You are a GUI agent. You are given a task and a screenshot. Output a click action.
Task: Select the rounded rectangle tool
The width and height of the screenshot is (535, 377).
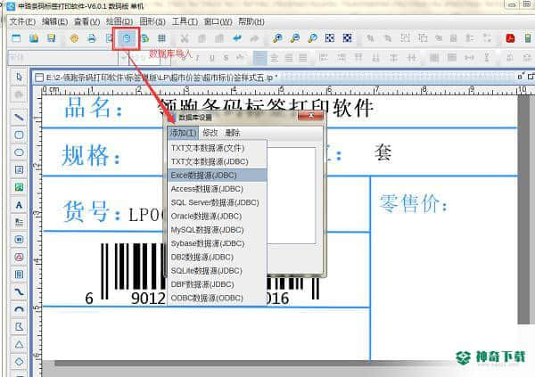coord(19,135)
